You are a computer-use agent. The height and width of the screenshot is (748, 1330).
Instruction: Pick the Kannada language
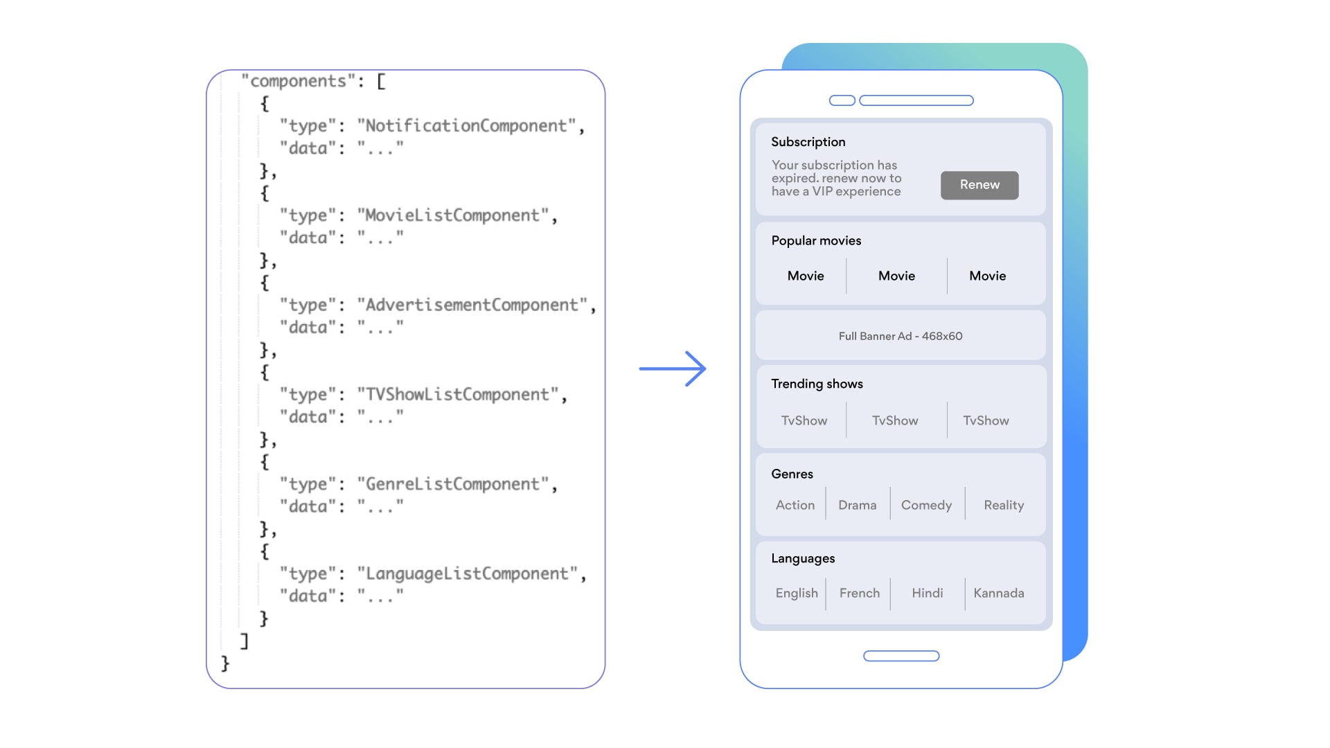click(999, 593)
